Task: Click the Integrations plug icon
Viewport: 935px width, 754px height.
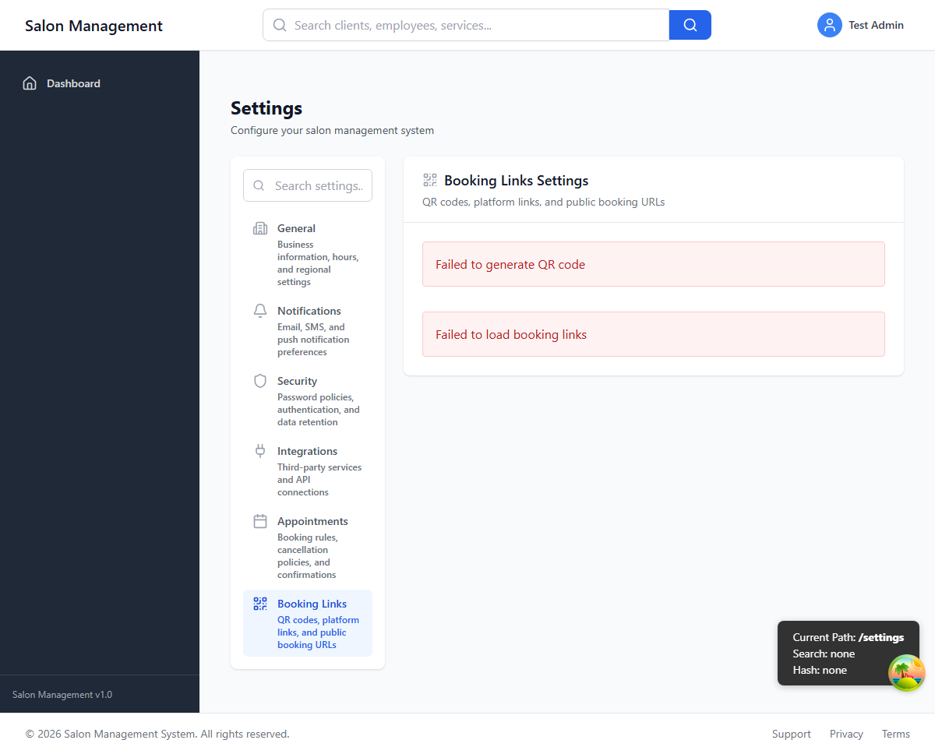Action: [260, 451]
